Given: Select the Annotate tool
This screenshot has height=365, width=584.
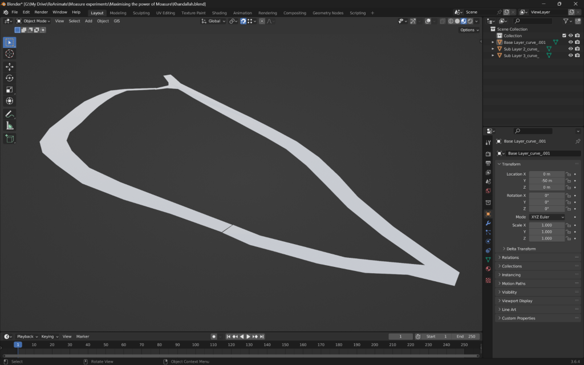Looking at the screenshot, I should [x=10, y=114].
